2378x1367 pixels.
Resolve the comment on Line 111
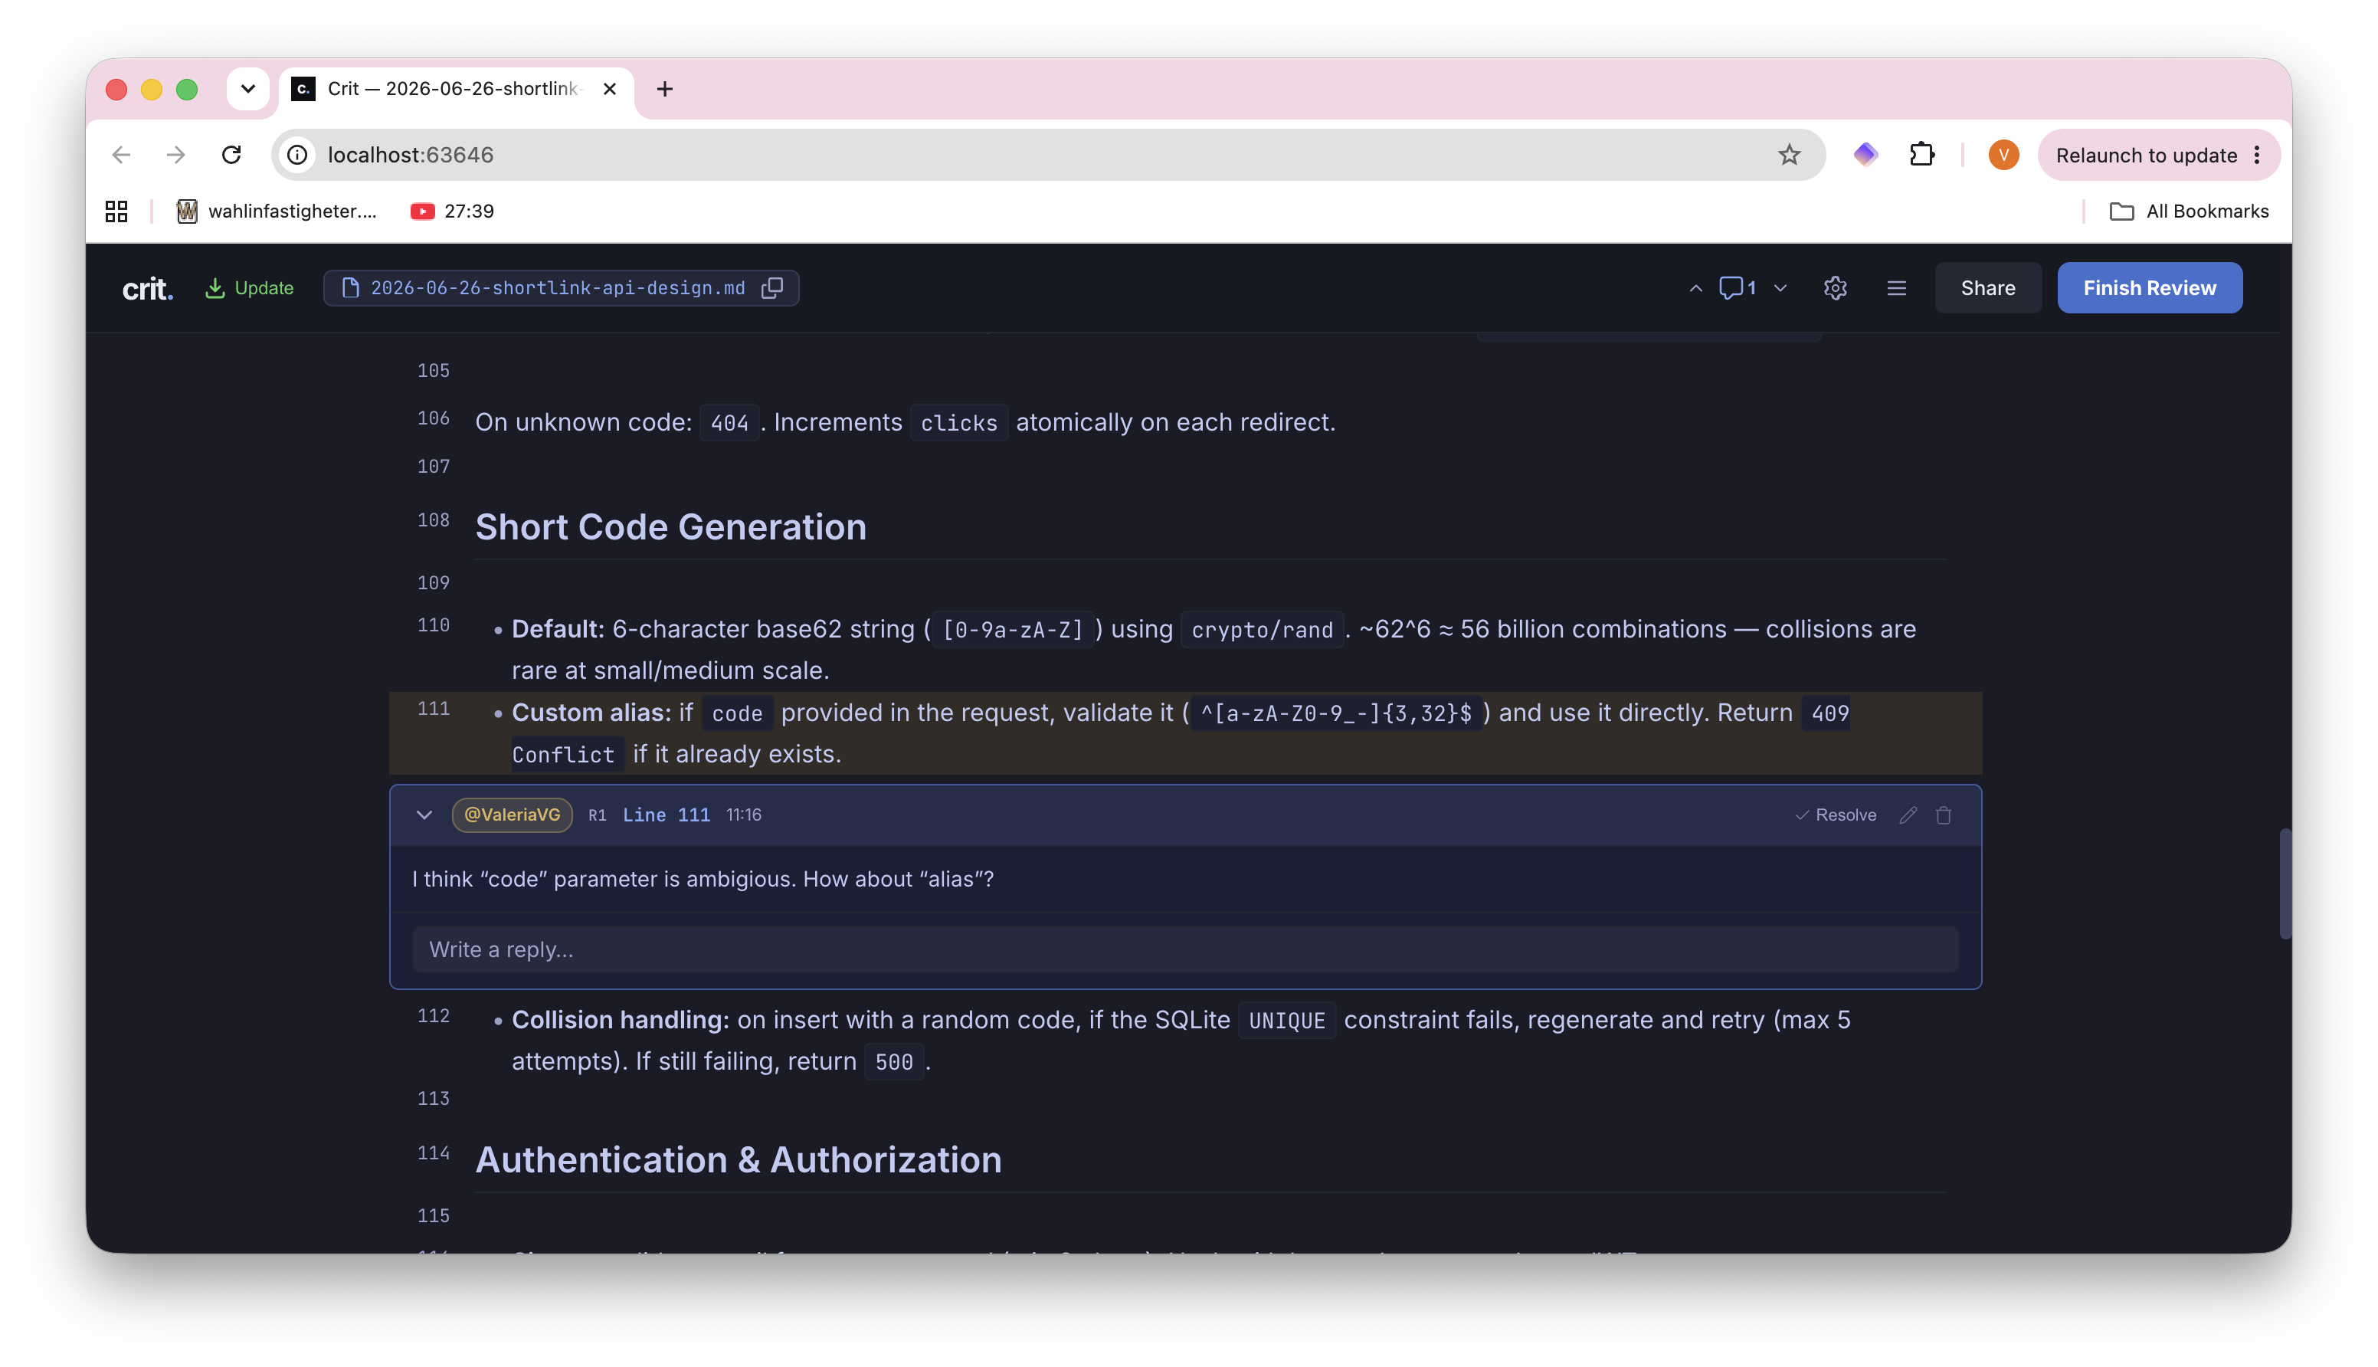[1835, 815]
